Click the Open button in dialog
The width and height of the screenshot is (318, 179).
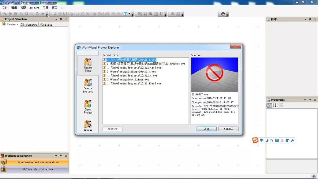click(x=206, y=129)
